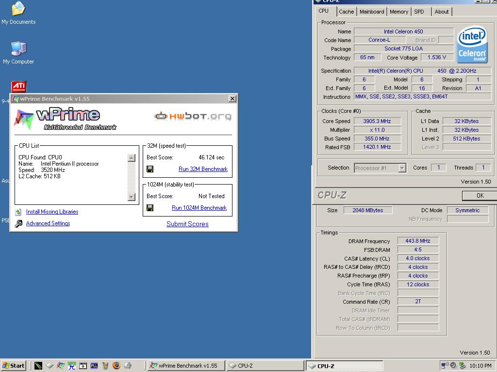Click the Safely Remove Hardware tray icon
This screenshot has height=372, width=497.
click(462, 366)
